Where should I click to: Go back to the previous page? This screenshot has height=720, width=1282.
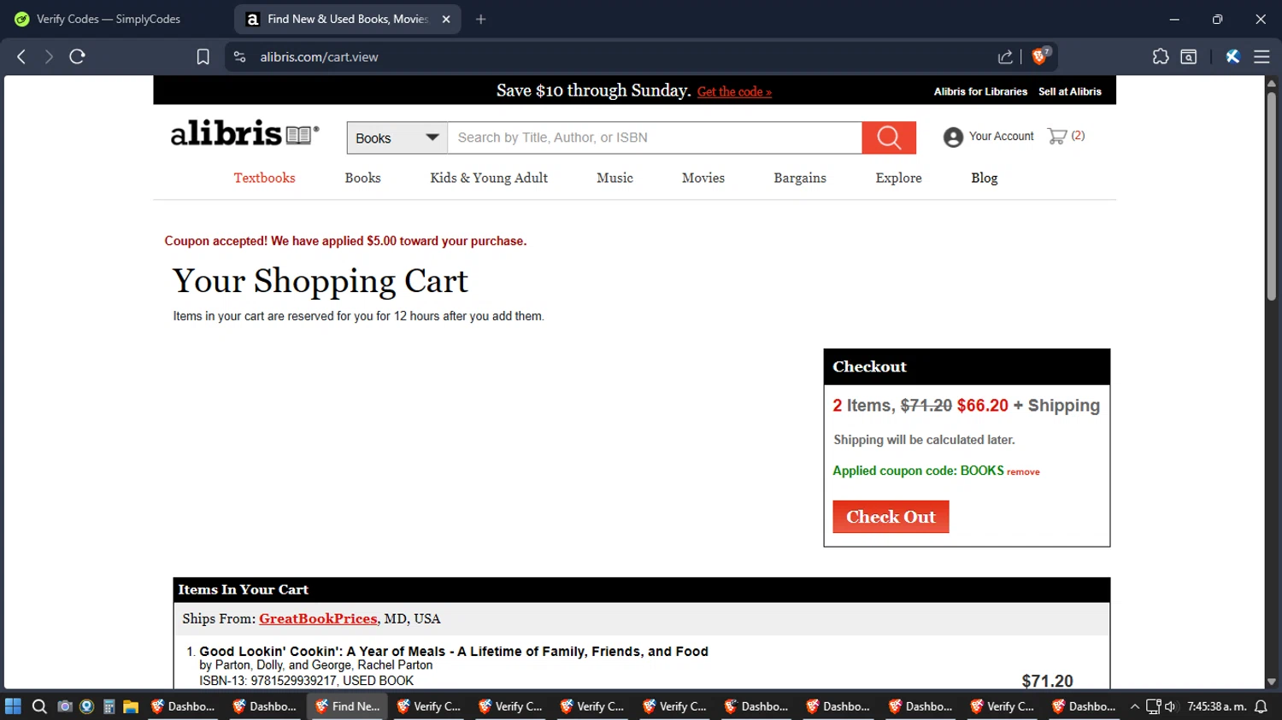coord(21,56)
